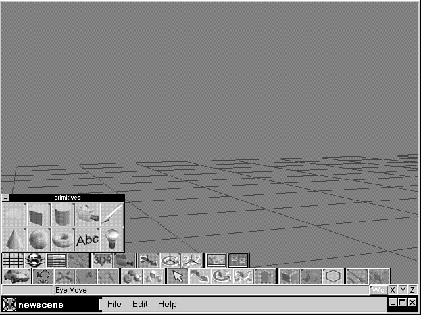The image size is (421, 315).
Task: Click the 3DR render settings icon
Action: pyautogui.click(x=103, y=261)
